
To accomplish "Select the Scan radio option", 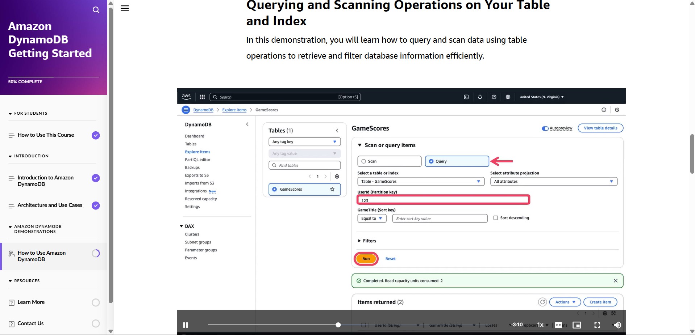I will (390, 161).
